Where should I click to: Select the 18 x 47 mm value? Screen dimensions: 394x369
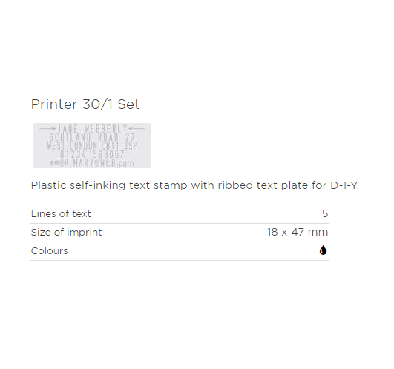(298, 232)
